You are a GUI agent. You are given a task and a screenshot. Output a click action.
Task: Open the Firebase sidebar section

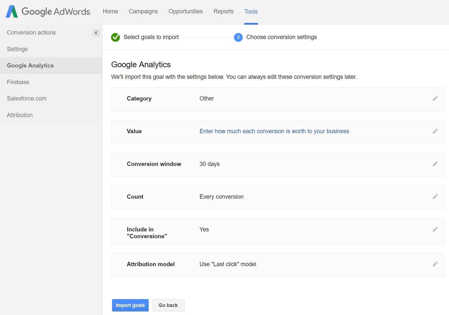pyautogui.click(x=18, y=82)
